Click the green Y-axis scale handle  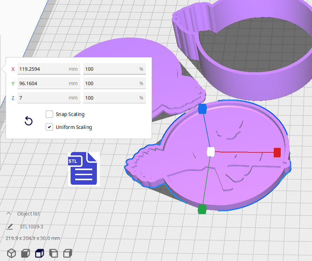tap(202, 209)
